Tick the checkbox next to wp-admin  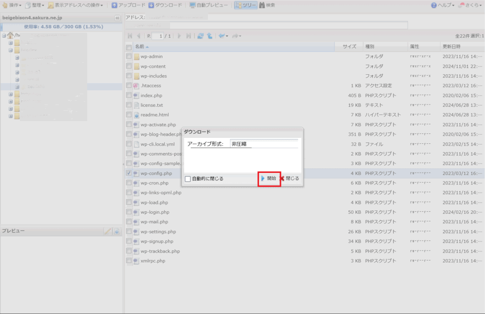click(129, 56)
